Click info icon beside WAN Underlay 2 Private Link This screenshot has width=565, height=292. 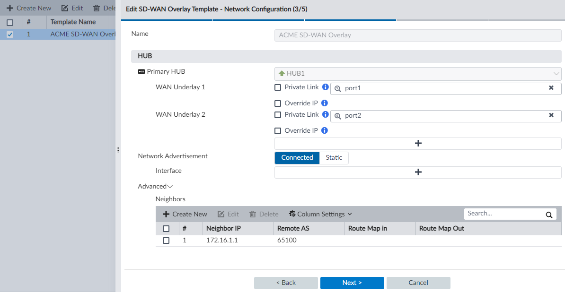(x=325, y=115)
